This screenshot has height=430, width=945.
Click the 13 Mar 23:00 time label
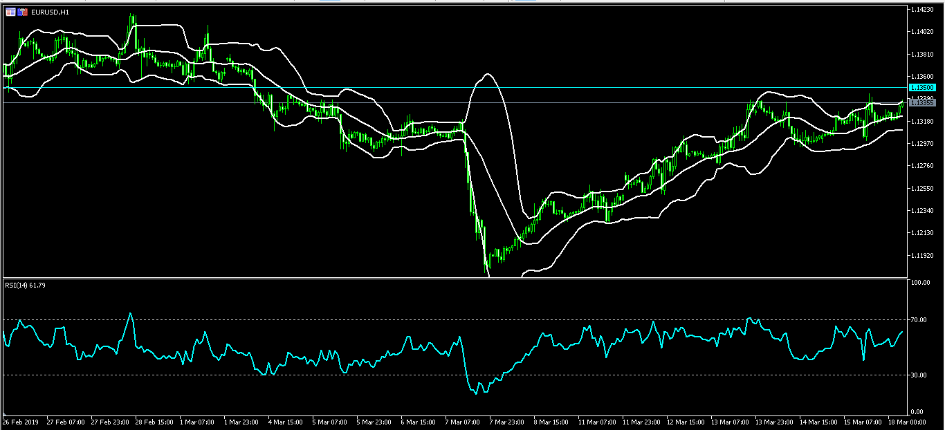click(774, 421)
